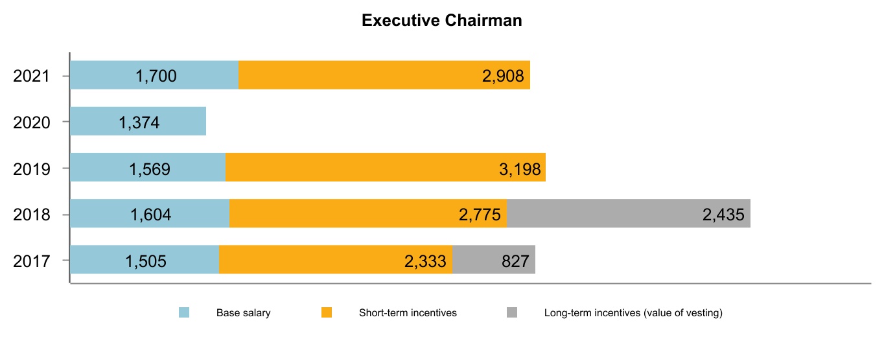884x337 pixels.
Task: Select the Short-term incentives legend label
Action: point(408,313)
